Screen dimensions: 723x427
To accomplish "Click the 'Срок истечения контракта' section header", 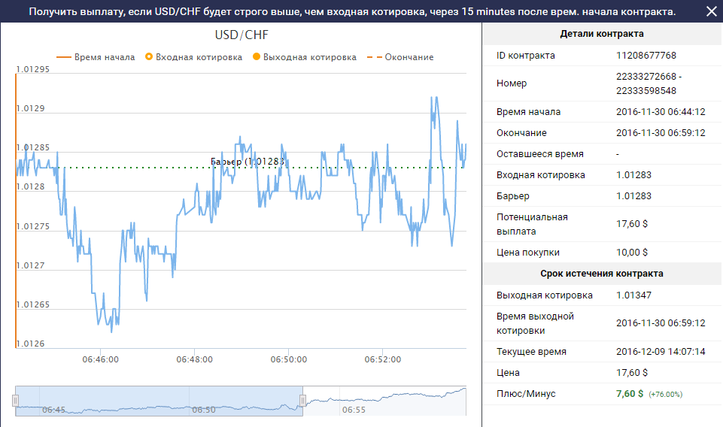I will [x=602, y=274].
